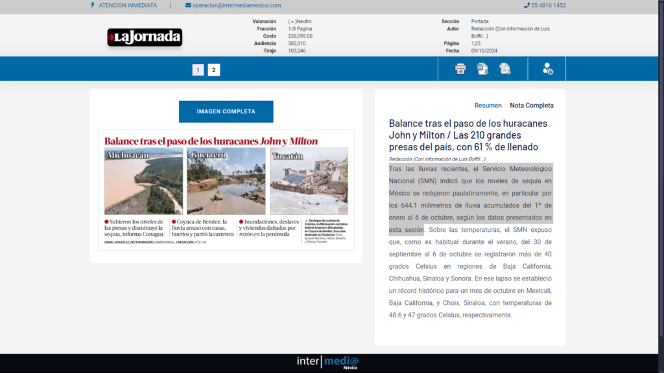Click the phone icon in top bar

(x=527, y=5)
